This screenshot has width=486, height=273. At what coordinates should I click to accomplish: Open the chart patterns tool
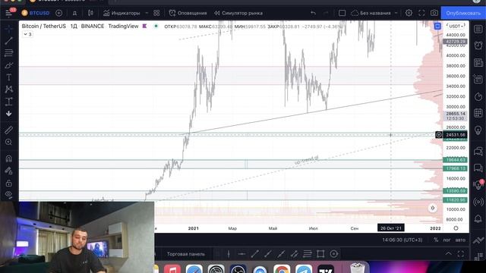[8, 89]
